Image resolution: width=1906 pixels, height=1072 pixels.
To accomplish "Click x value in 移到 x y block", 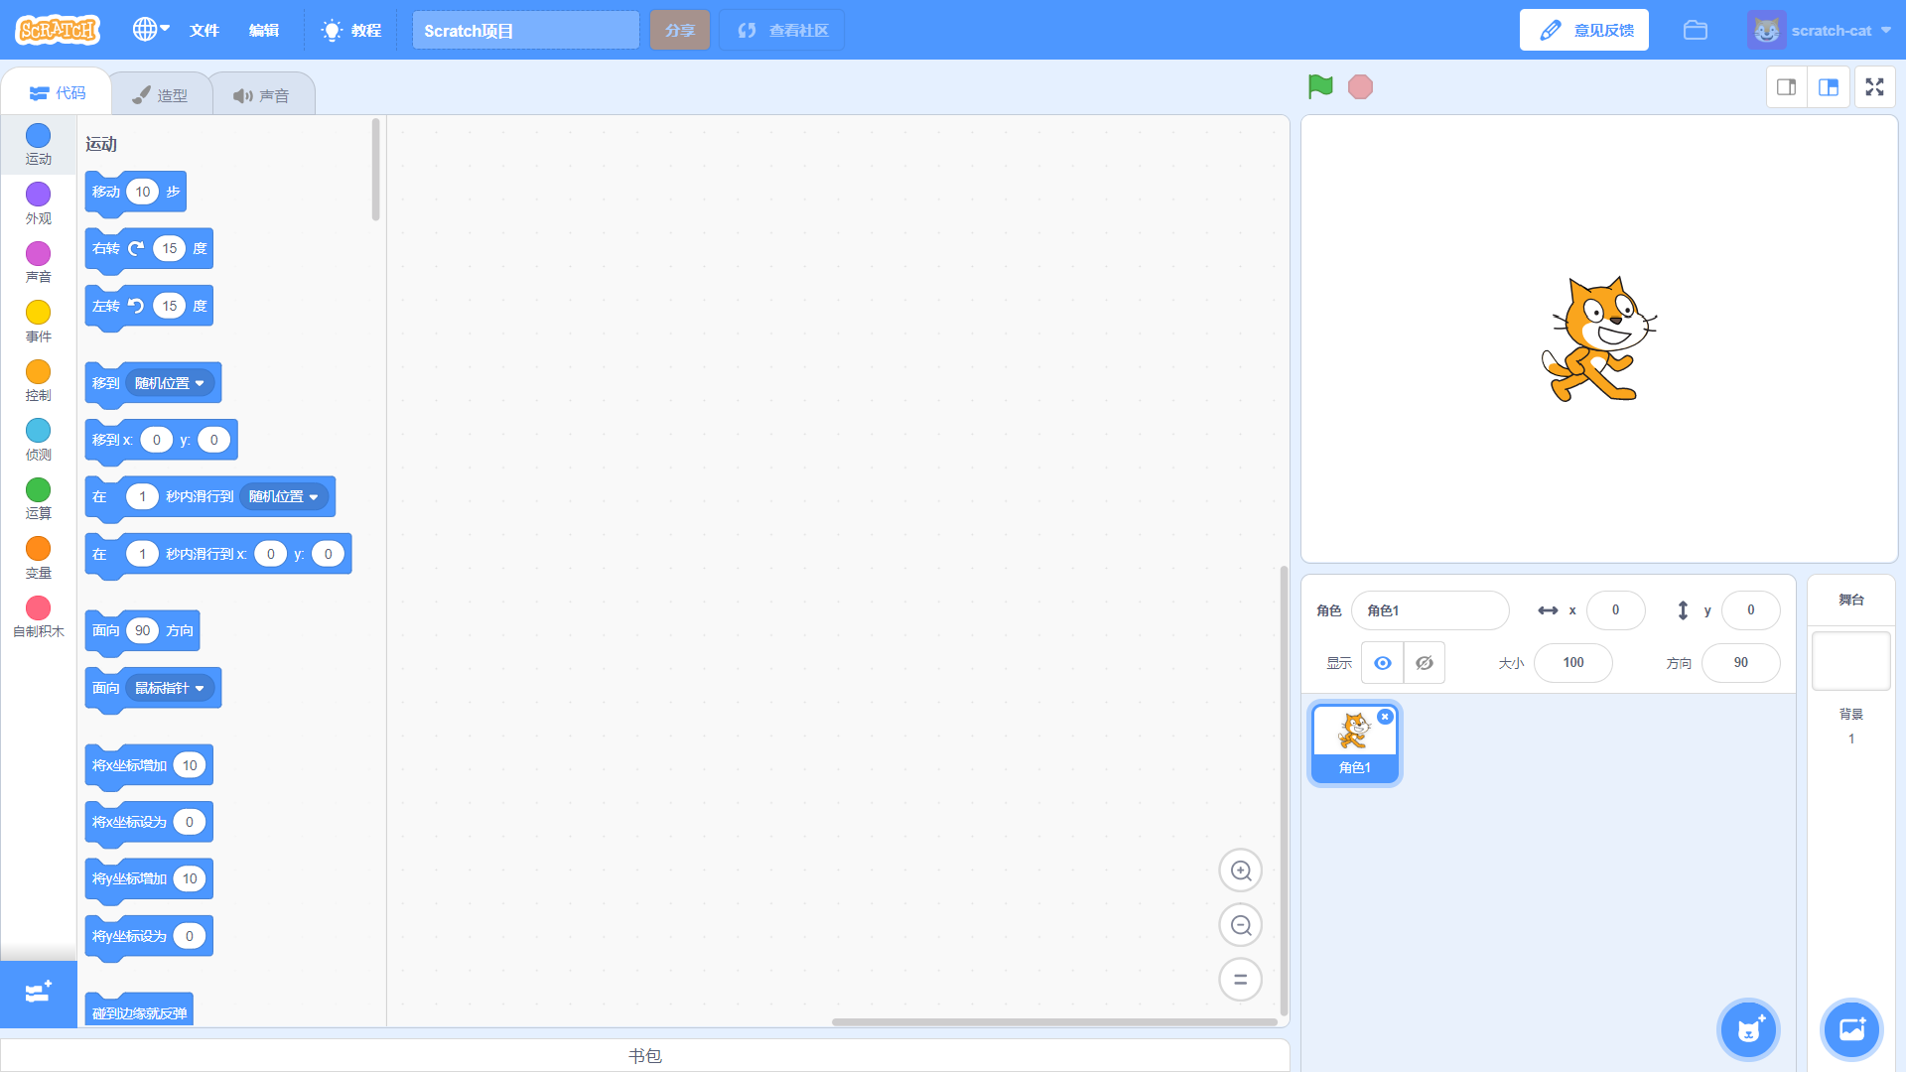I will tap(156, 440).
